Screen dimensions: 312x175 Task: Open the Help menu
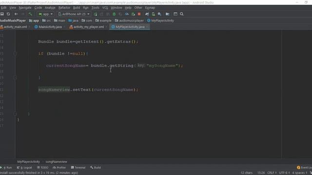pyautogui.click(x=128, y=8)
